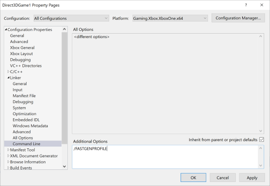Image resolution: width=270 pixels, height=186 pixels.
Task: Toggle Inherit from parent or project defaults
Action: click(261, 139)
